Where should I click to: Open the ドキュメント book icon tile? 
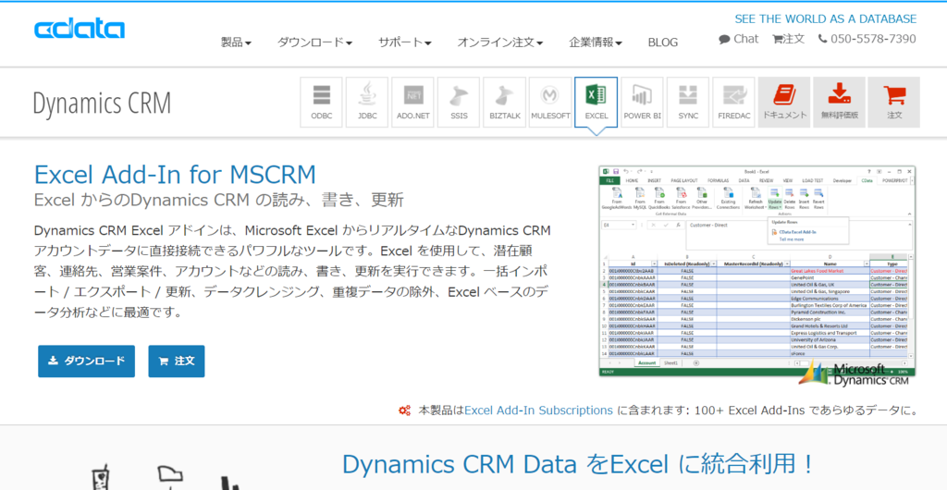pyautogui.click(x=784, y=102)
